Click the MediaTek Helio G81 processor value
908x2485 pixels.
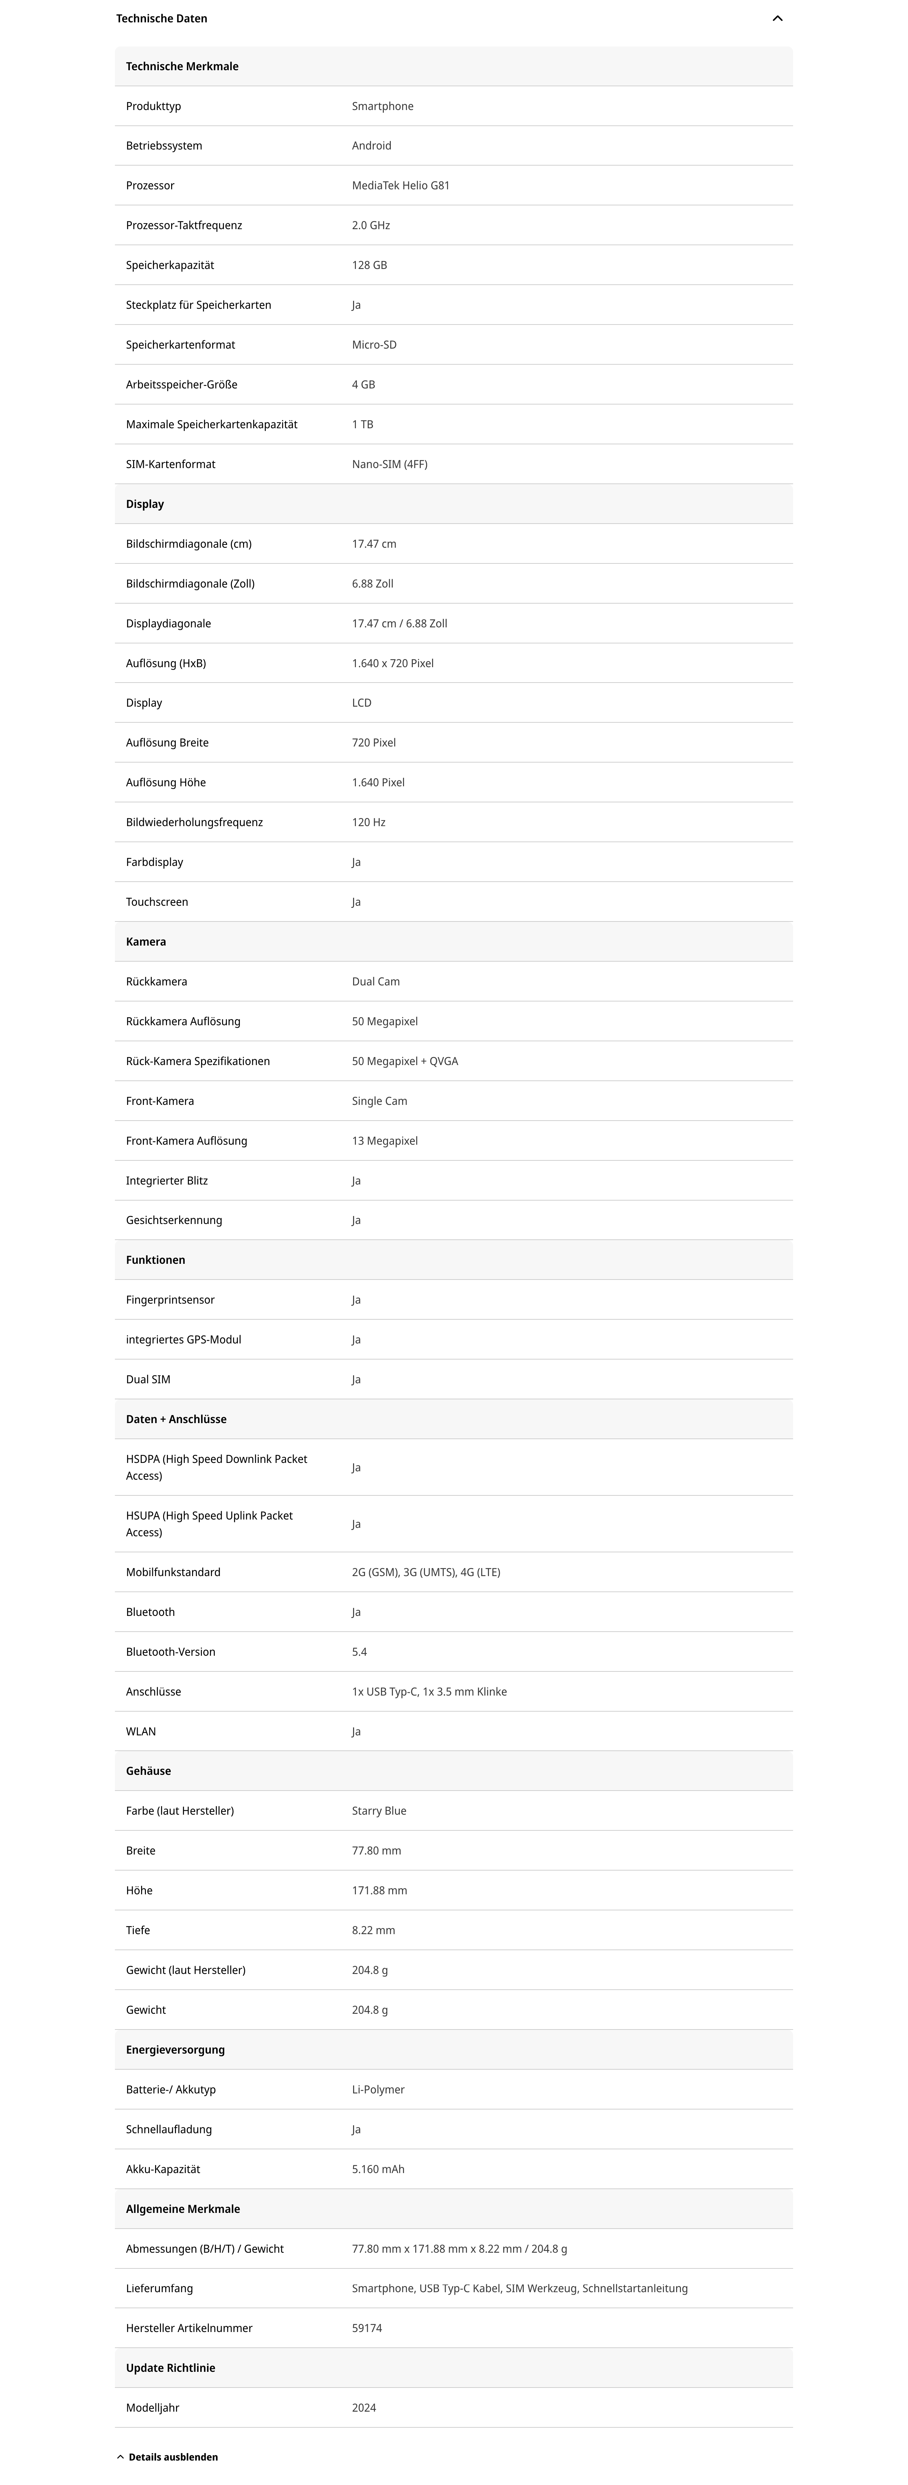click(401, 185)
